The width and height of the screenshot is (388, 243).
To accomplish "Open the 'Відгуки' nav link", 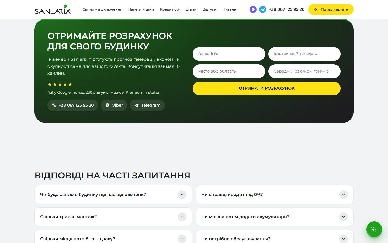I will tap(209, 9).
